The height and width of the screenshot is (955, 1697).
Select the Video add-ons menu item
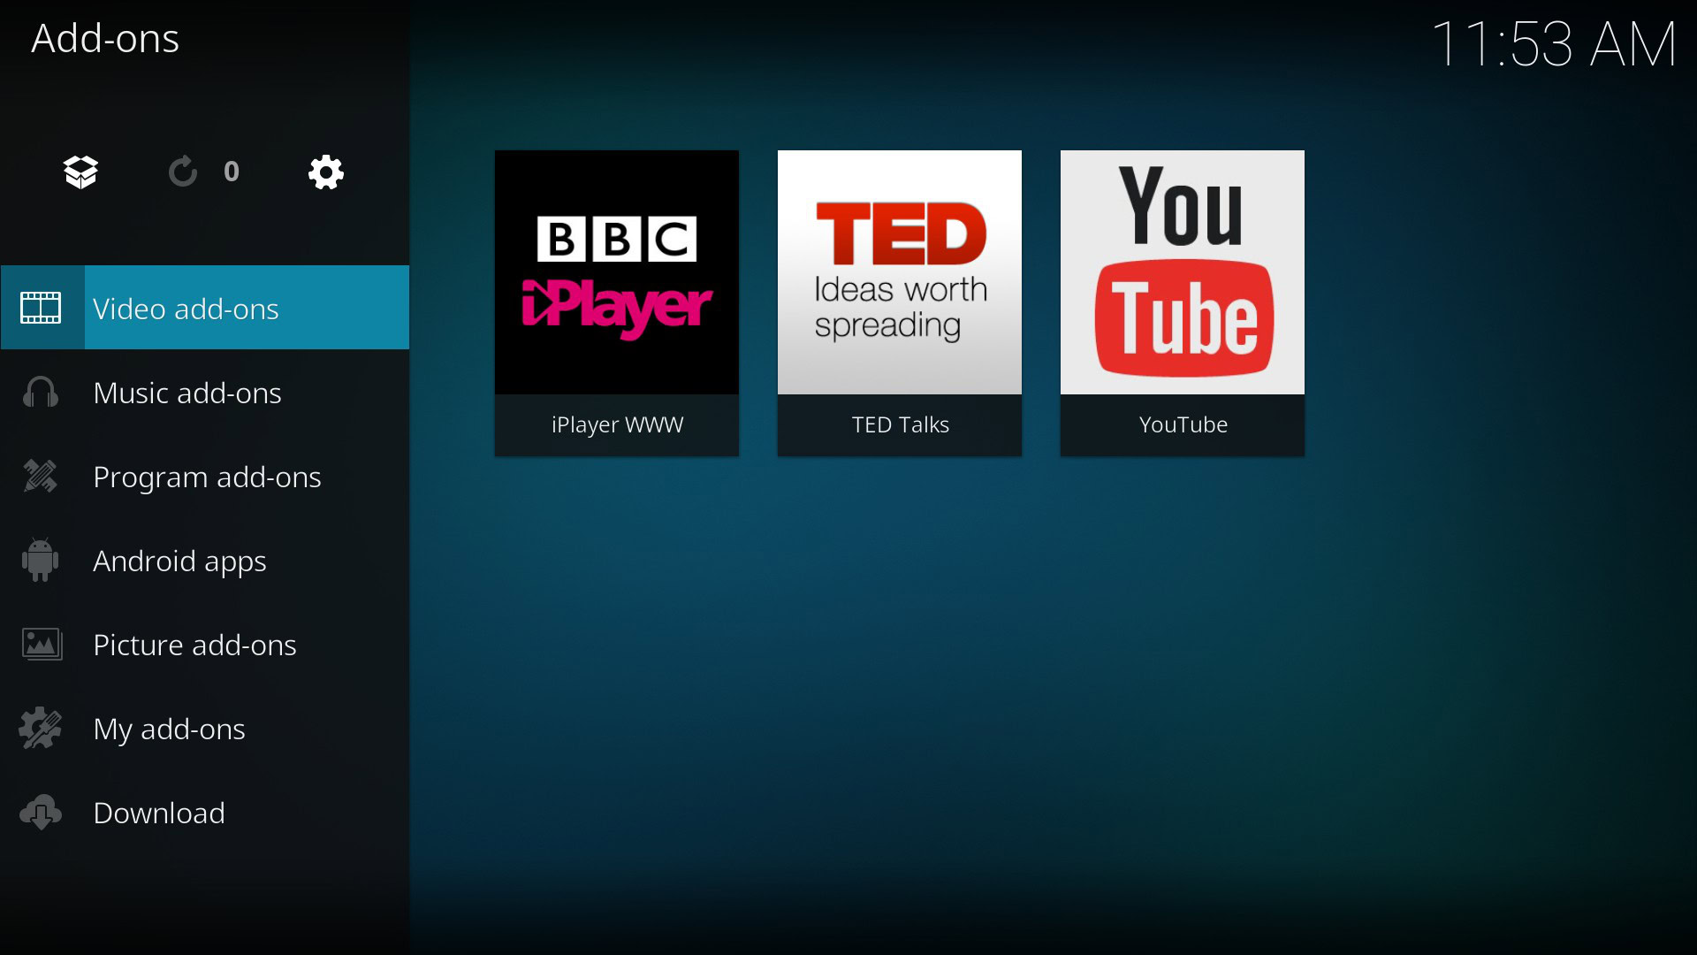[x=205, y=307]
